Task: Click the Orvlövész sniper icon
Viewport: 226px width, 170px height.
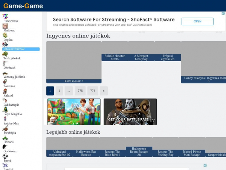Action: (x=5, y=147)
